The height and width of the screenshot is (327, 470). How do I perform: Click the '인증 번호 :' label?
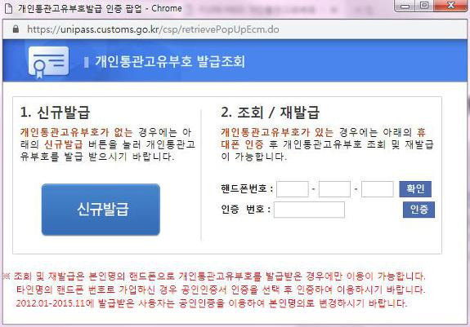pos(246,210)
